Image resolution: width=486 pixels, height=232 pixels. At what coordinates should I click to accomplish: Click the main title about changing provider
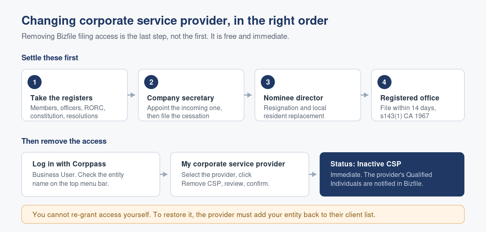tap(175, 21)
